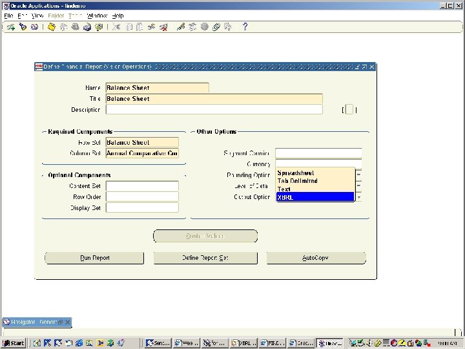This screenshot has width=465, height=349.
Task: Click the Column Set field
Action: click(142, 153)
